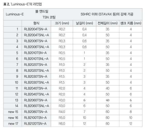Image resolution: width=145 pixels, height=130 pixels.
Task: Click the '크기 (mm)' column header
Action: [x=62, y=23]
